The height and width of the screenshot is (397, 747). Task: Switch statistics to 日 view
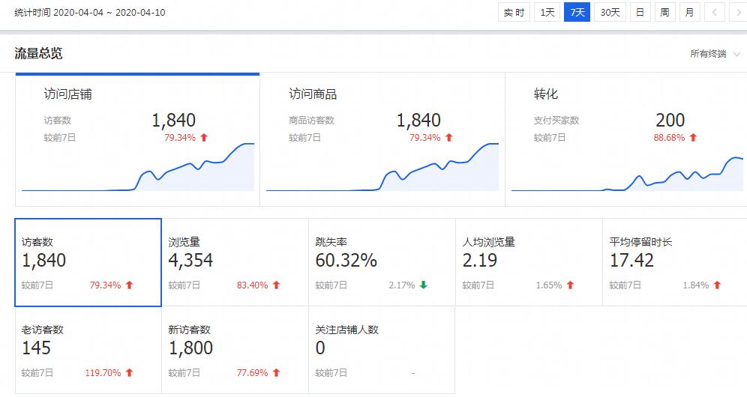(x=640, y=13)
